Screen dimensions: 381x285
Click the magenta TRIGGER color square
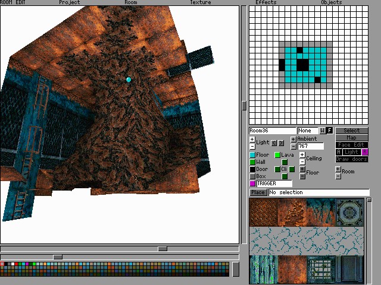(252, 183)
